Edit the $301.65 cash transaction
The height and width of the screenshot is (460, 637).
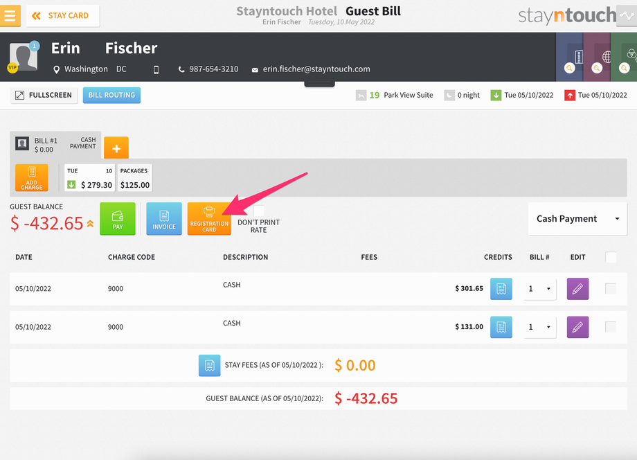tap(577, 289)
